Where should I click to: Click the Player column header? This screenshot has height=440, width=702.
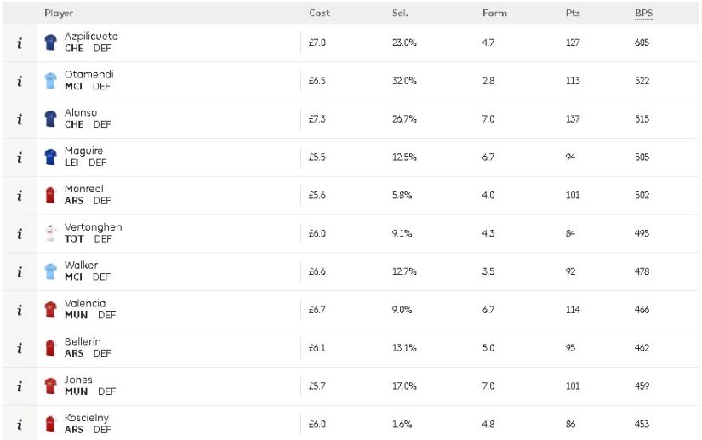point(59,13)
